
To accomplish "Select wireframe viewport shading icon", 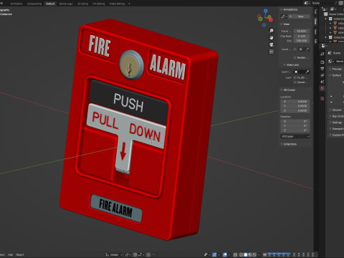I will (241, 254).
